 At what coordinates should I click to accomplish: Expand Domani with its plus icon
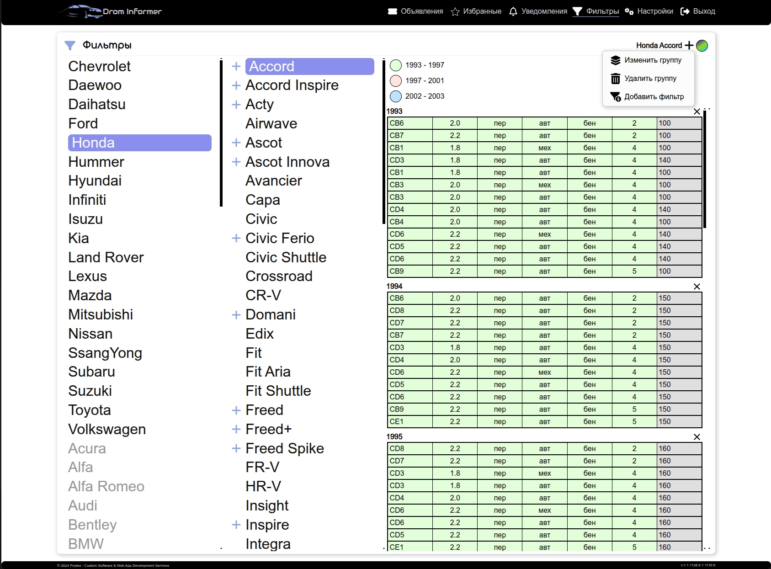click(x=236, y=315)
